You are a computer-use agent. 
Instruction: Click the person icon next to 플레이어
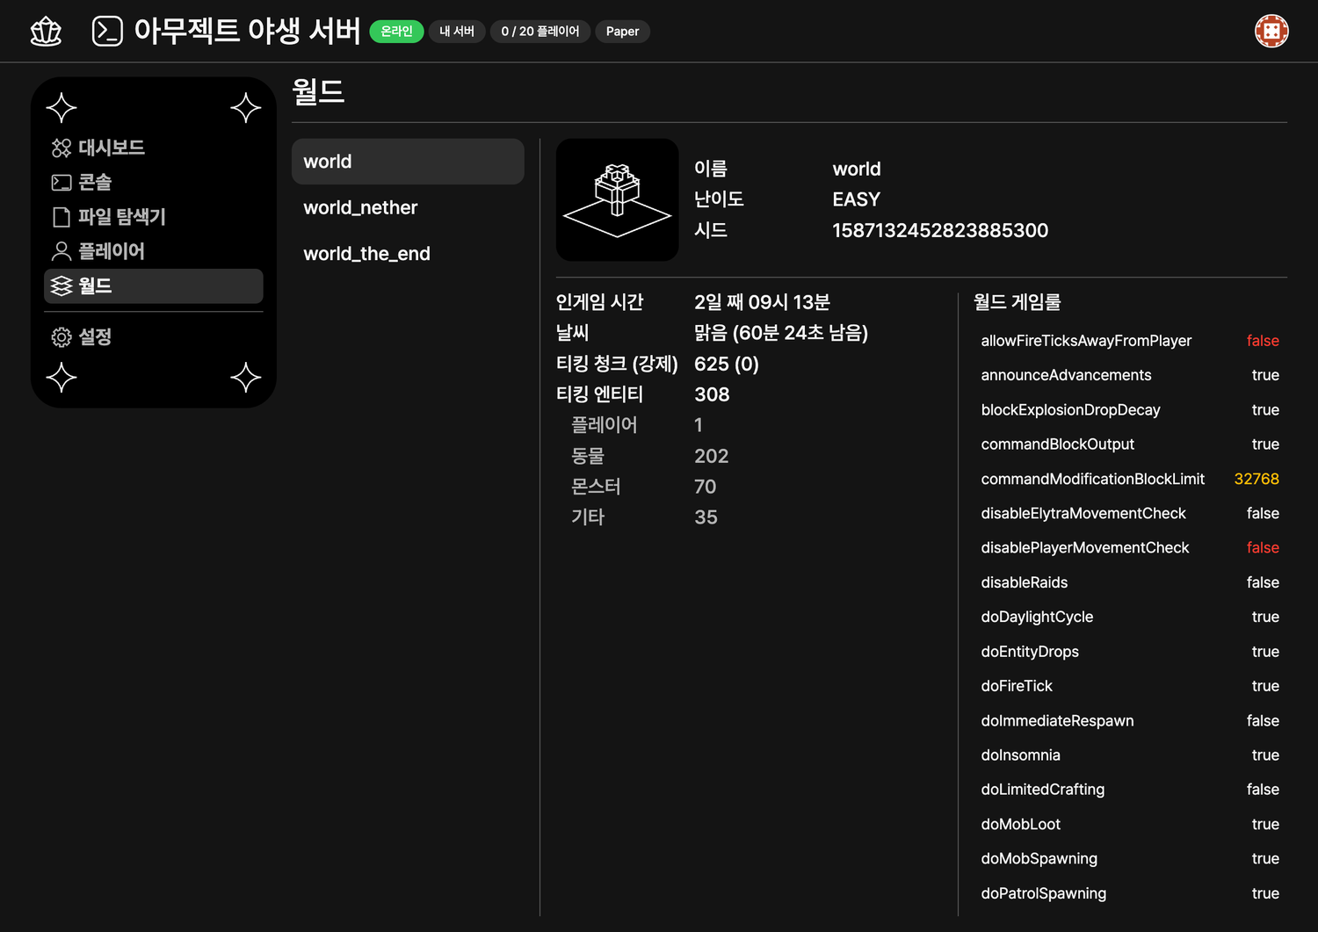point(62,251)
